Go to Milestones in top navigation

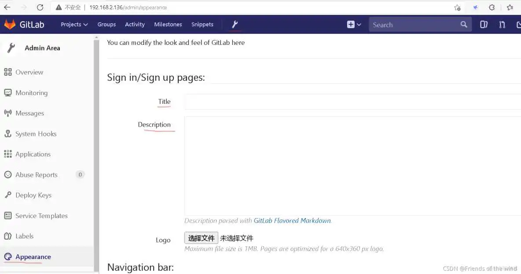(168, 25)
